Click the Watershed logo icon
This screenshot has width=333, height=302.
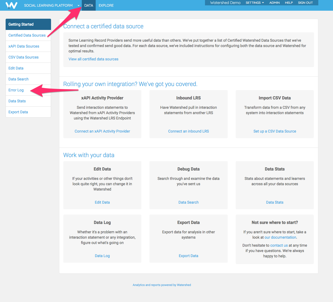11,5
